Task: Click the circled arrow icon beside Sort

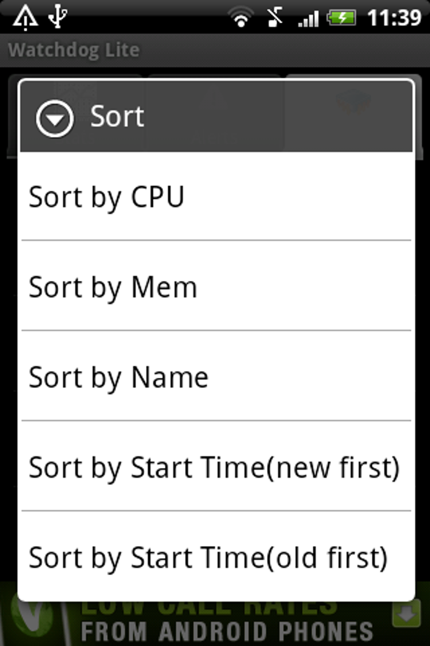Action: (55, 119)
